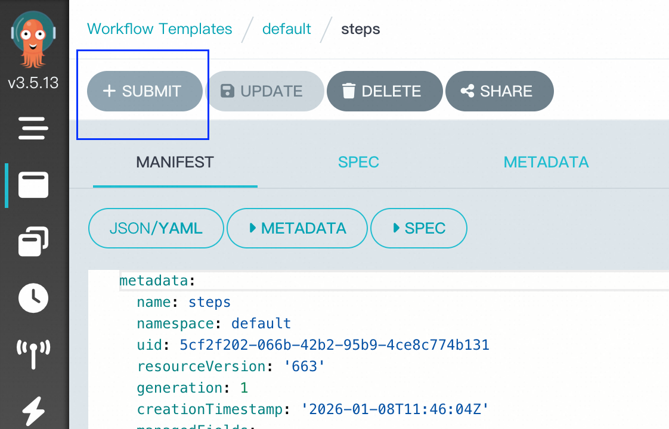Expand the METADATA section button
Screen dimensions: 669x429
pyautogui.click(x=298, y=228)
